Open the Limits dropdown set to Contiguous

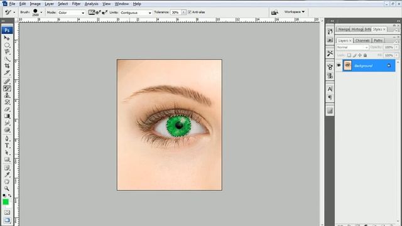pyautogui.click(x=136, y=13)
